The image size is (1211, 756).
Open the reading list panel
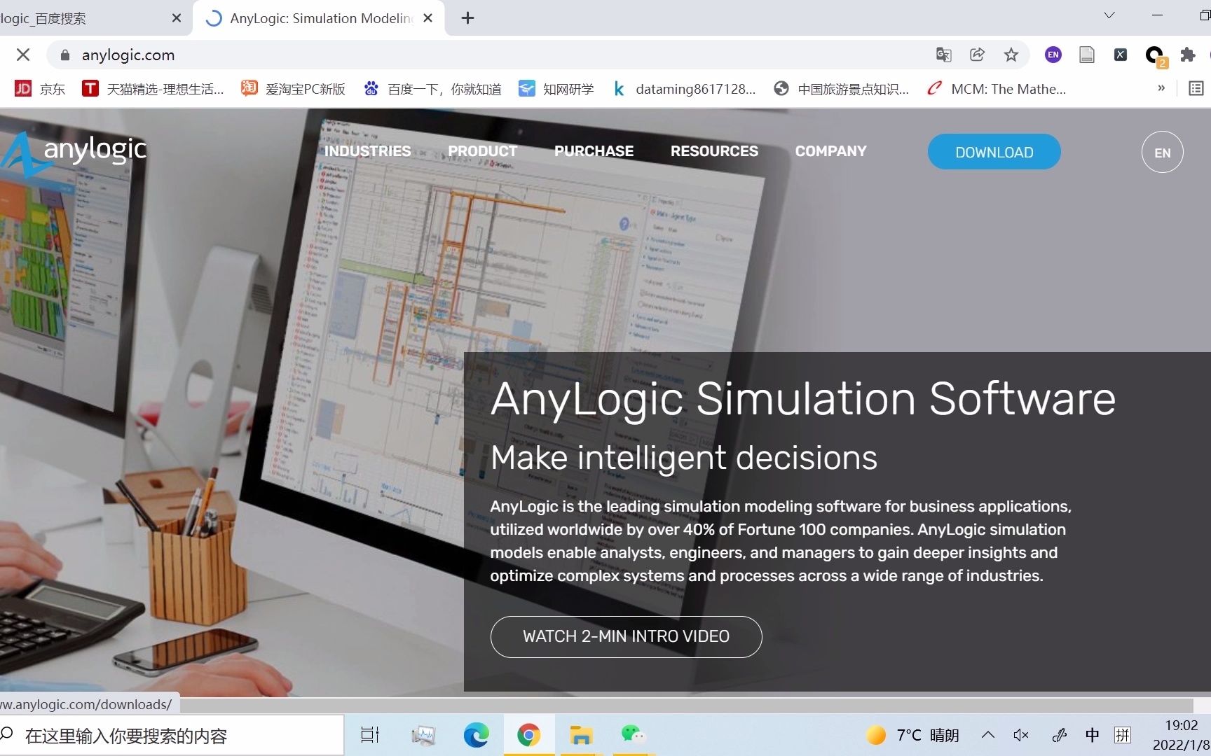click(1196, 89)
